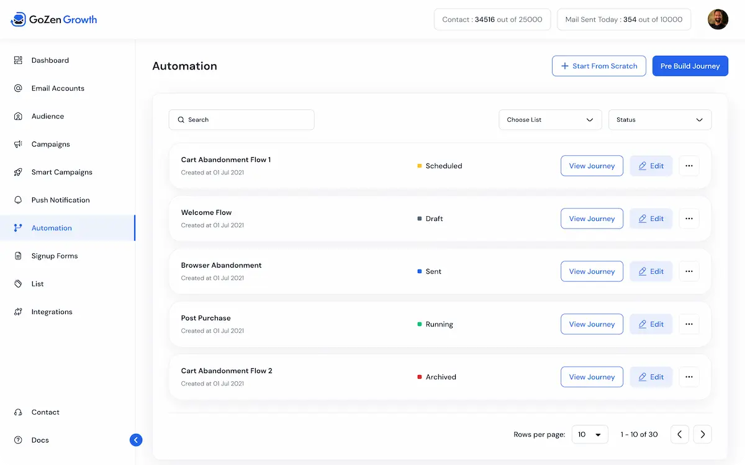Image resolution: width=745 pixels, height=465 pixels.
Task: Select Email Accounts in the sidebar
Action: pos(58,88)
